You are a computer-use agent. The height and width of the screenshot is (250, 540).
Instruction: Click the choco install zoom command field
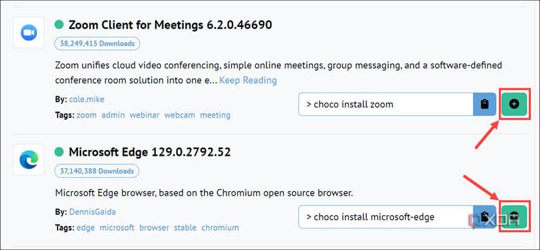pyautogui.click(x=386, y=104)
